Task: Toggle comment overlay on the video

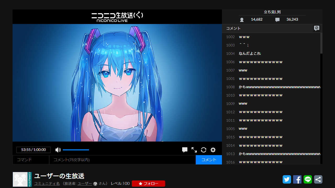Action: [x=185, y=150]
